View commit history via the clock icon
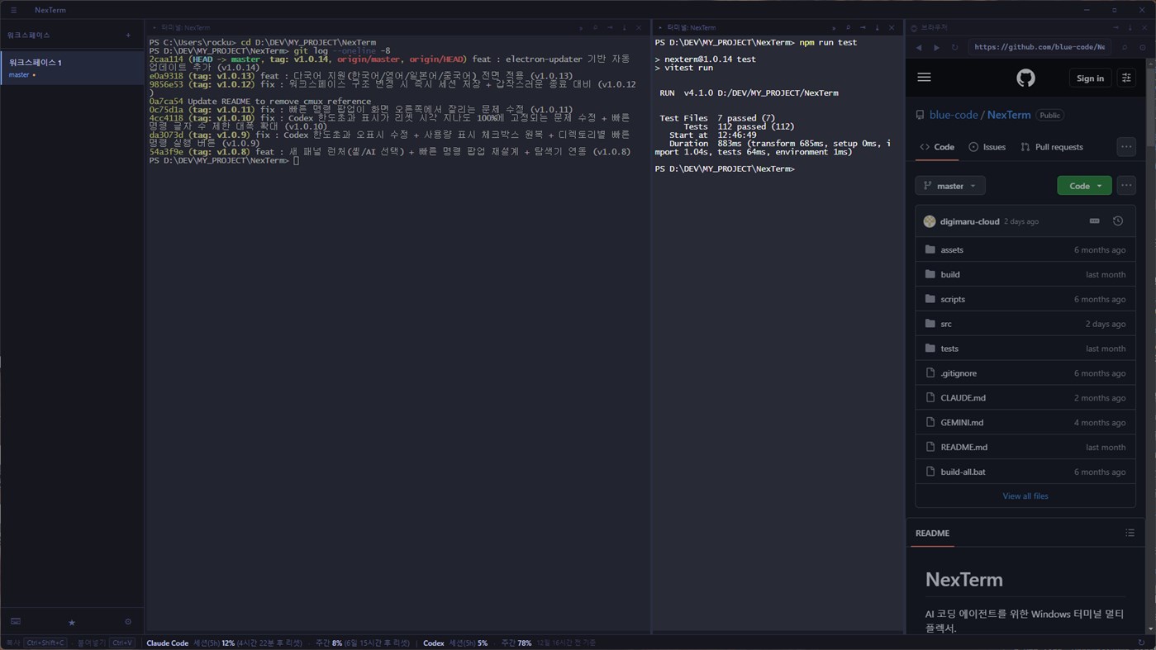 point(1118,221)
